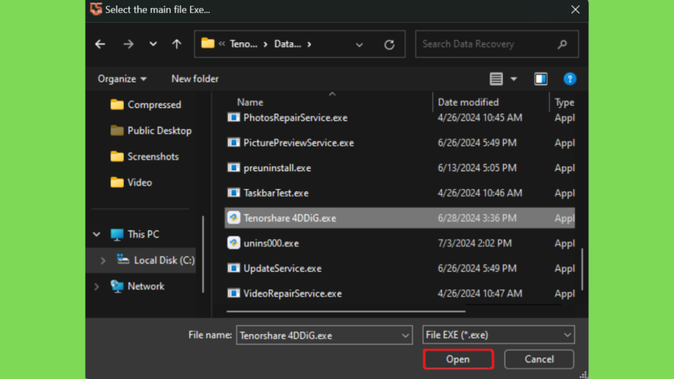The width and height of the screenshot is (674, 379).
Task: Click the Teno... breadcrumb in address bar
Action: (x=244, y=44)
